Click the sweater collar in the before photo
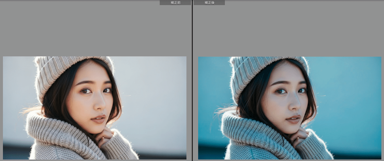The width and height of the screenshot is (384, 161). 54,131
